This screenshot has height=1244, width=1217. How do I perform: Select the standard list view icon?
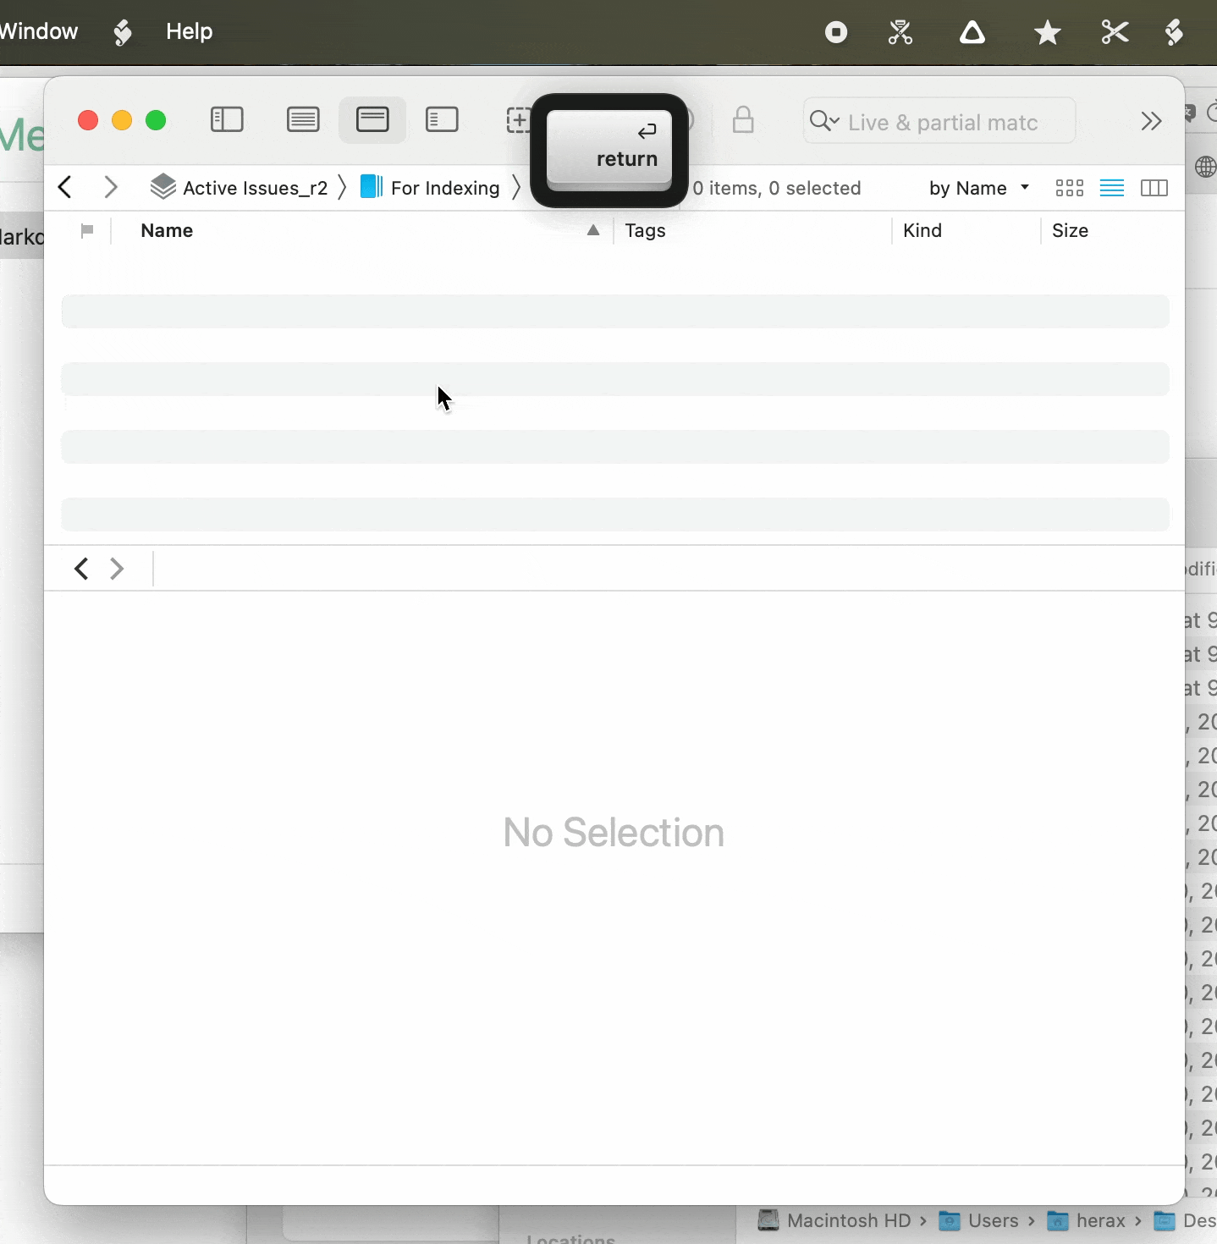coord(303,120)
